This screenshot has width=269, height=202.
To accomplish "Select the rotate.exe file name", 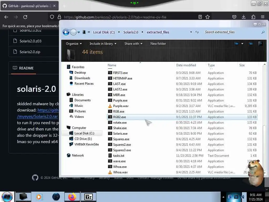I will [x=120, y=123].
